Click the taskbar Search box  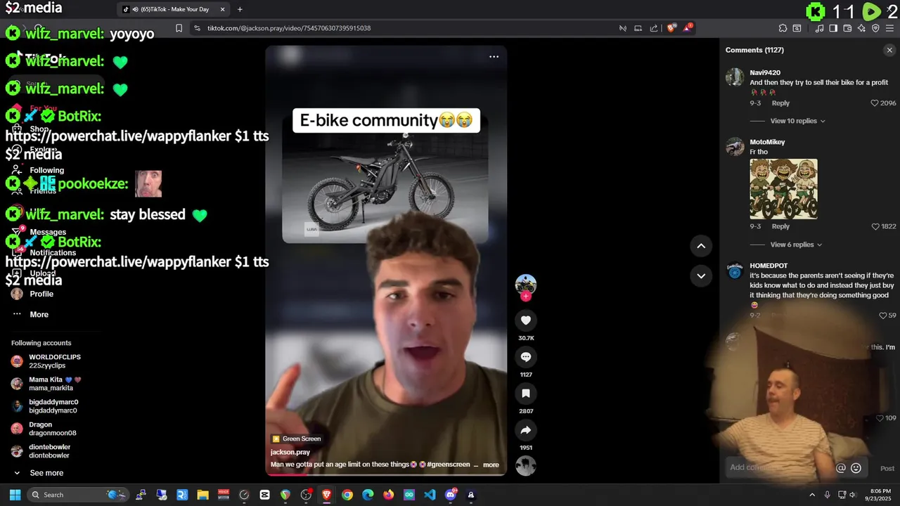pyautogui.click(x=78, y=495)
